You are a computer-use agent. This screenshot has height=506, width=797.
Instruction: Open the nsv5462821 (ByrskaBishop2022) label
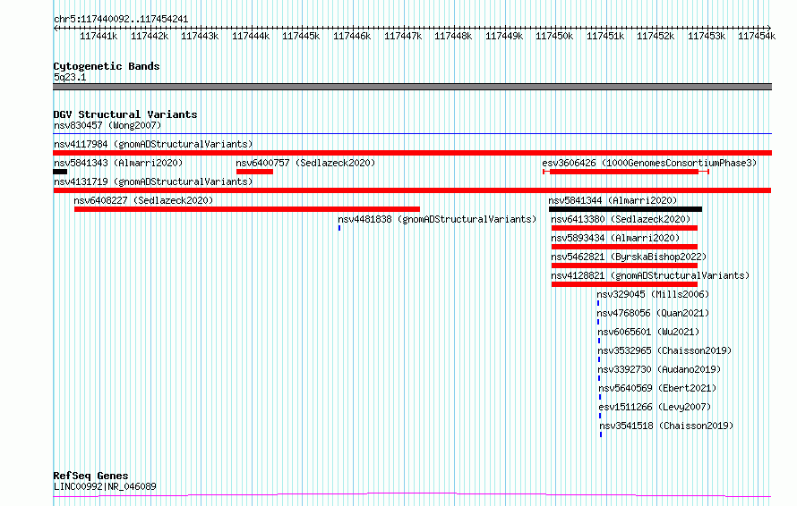[630, 257]
